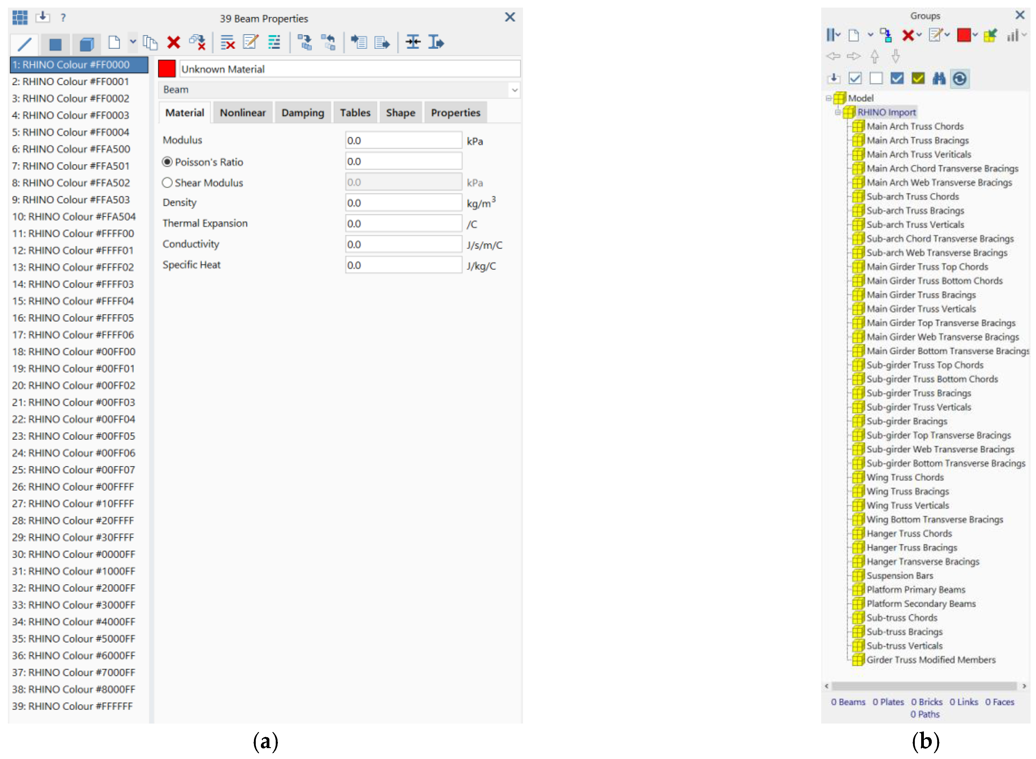1036x759 pixels.
Task: Select the Shear Modulus radio button
Action: (167, 182)
